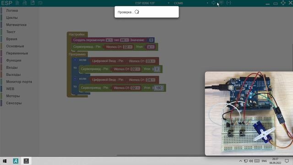Click the touch keyboard icon in tray
This screenshot has height=165, width=293.
(x=257, y=161)
